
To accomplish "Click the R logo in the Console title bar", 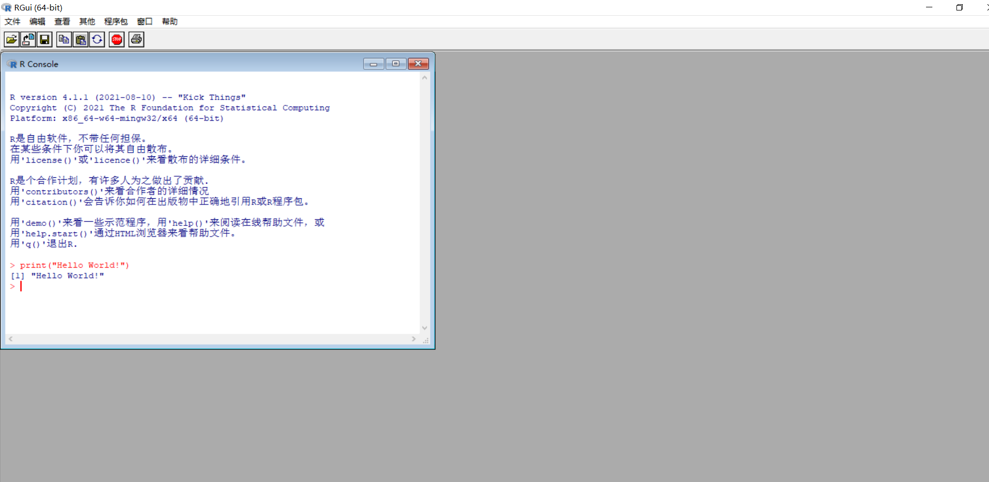I will [12, 63].
